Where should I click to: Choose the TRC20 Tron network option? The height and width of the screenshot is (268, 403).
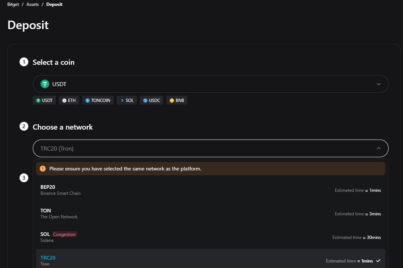click(211, 258)
